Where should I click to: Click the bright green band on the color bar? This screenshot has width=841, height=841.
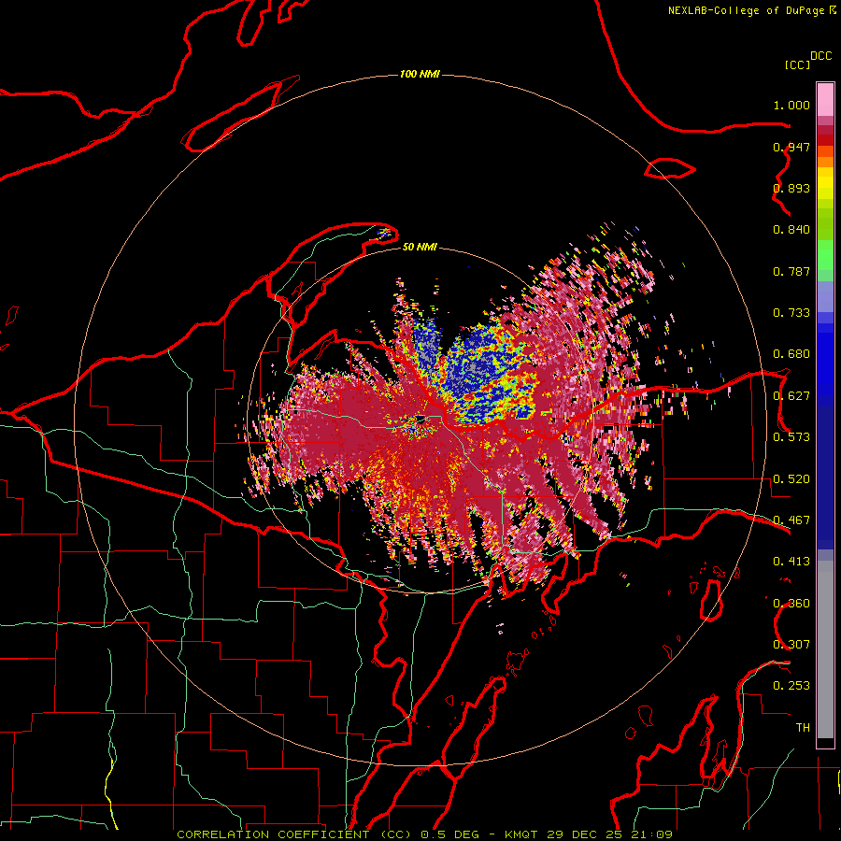(825, 255)
